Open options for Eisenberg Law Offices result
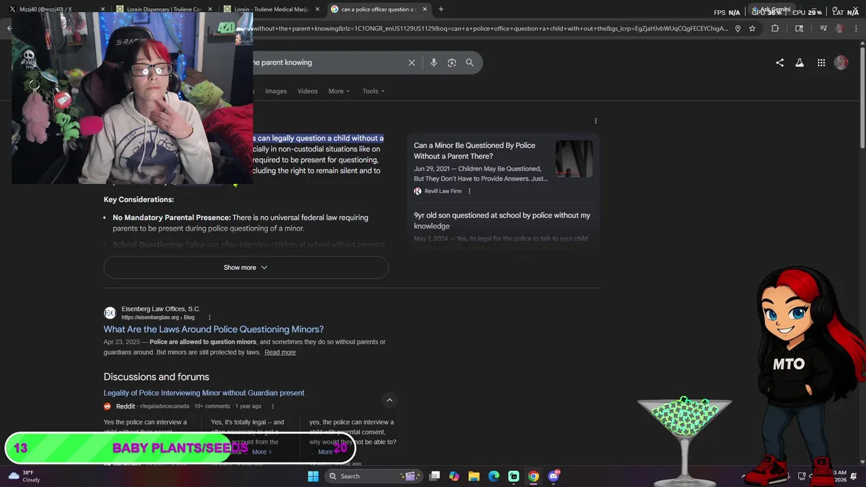This screenshot has height=487, width=866. pyautogui.click(x=210, y=317)
